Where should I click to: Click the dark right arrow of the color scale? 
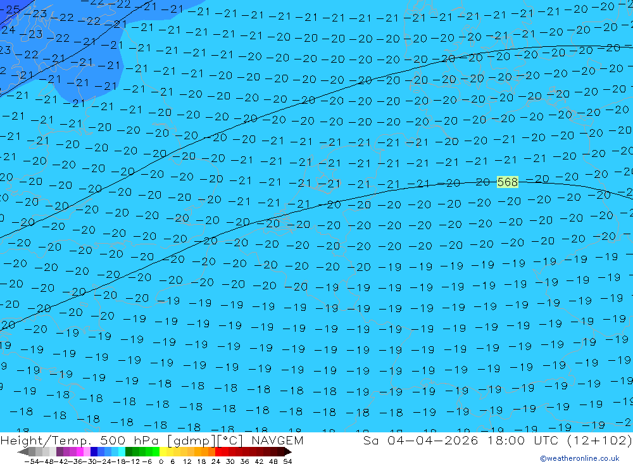pyautogui.click(x=288, y=452)
